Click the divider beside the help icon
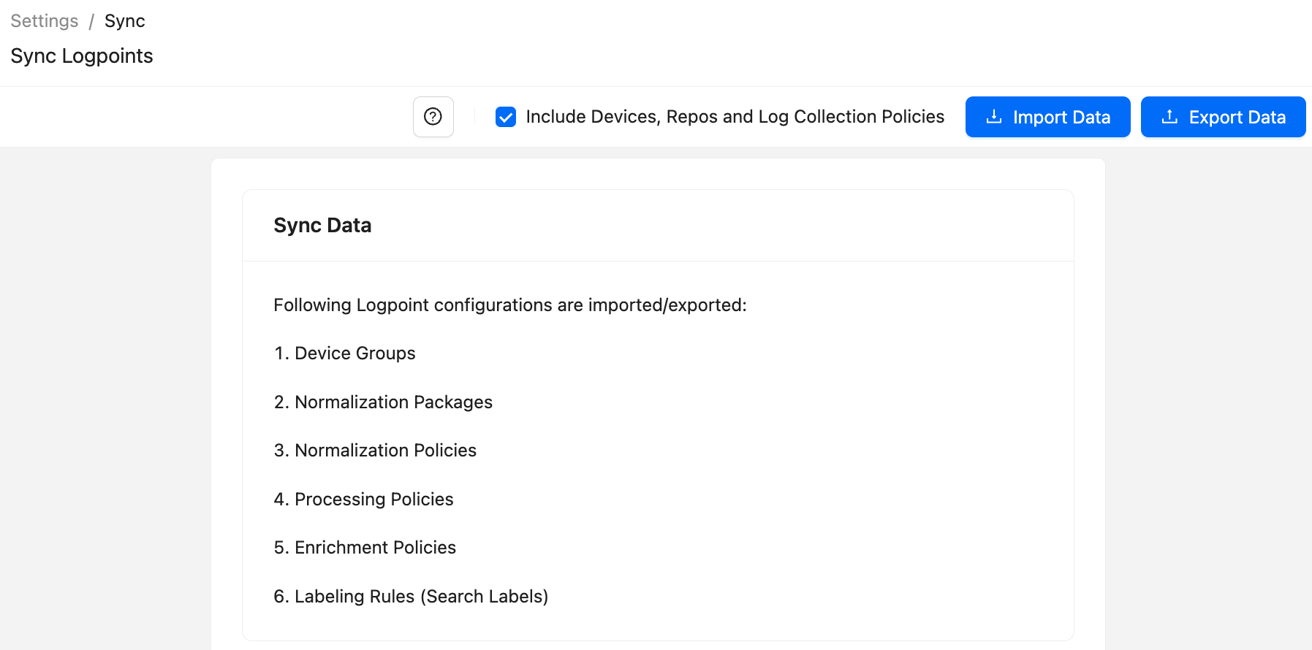The image size is (1312, 650). click(474, 117)
